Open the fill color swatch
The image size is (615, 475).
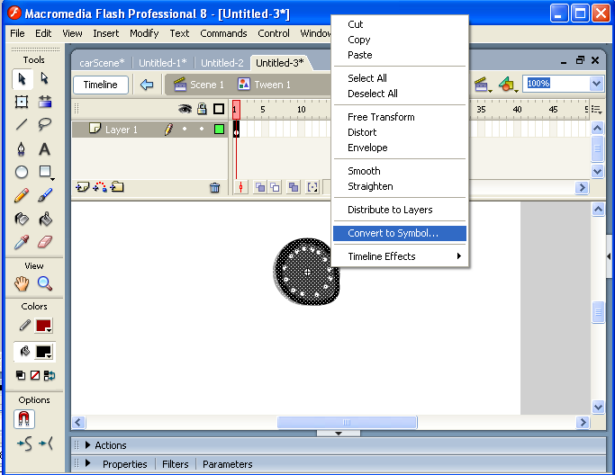[43, 352]
